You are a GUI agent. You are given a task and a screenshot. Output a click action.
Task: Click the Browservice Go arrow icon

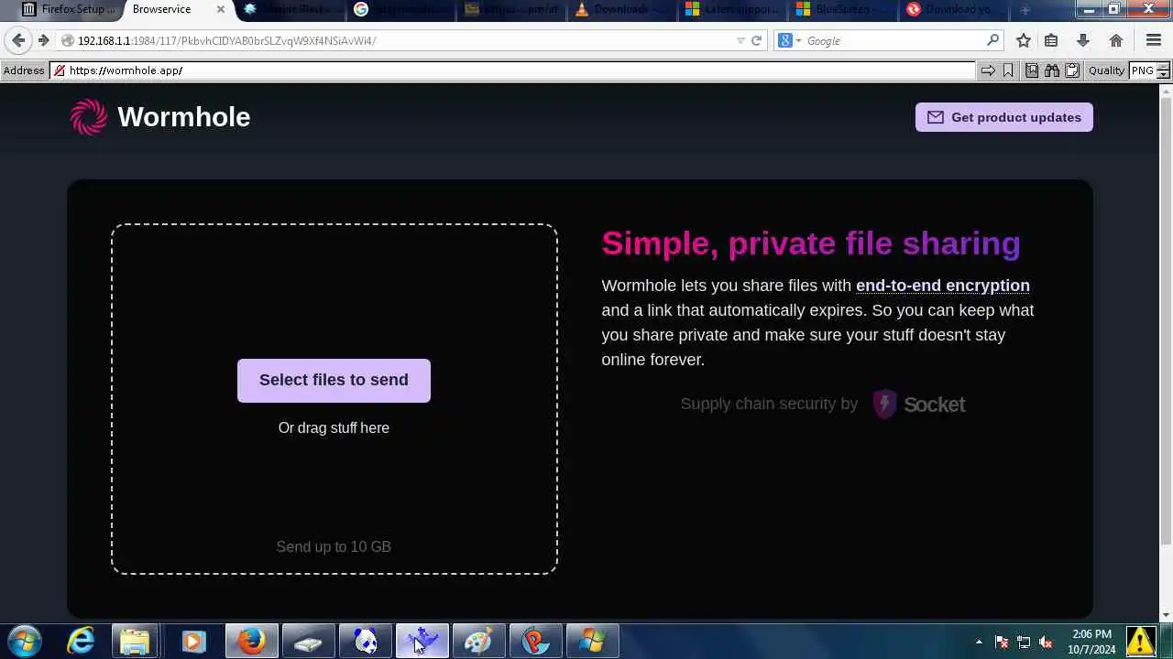point(988,70)
